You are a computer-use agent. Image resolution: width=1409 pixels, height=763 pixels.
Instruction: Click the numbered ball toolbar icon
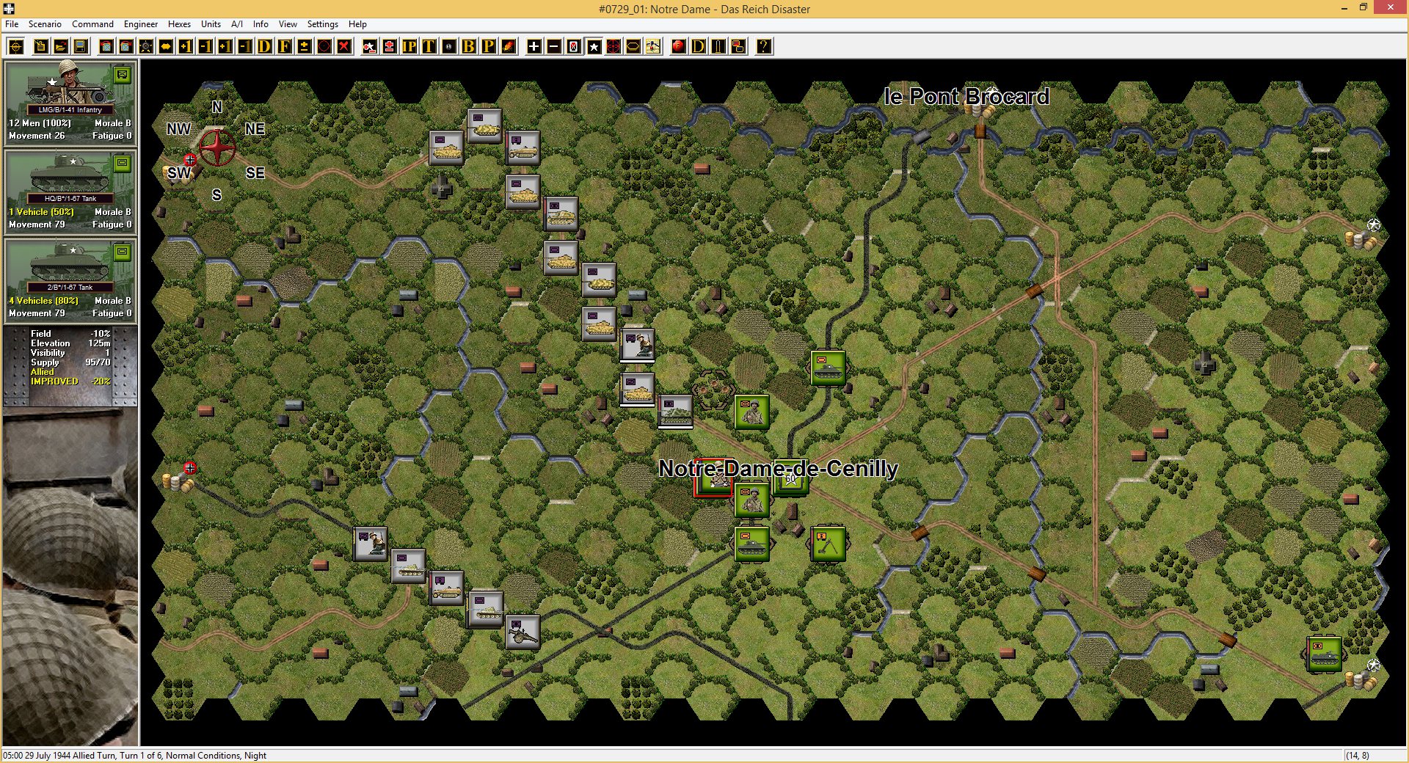[x=449, y=46]
